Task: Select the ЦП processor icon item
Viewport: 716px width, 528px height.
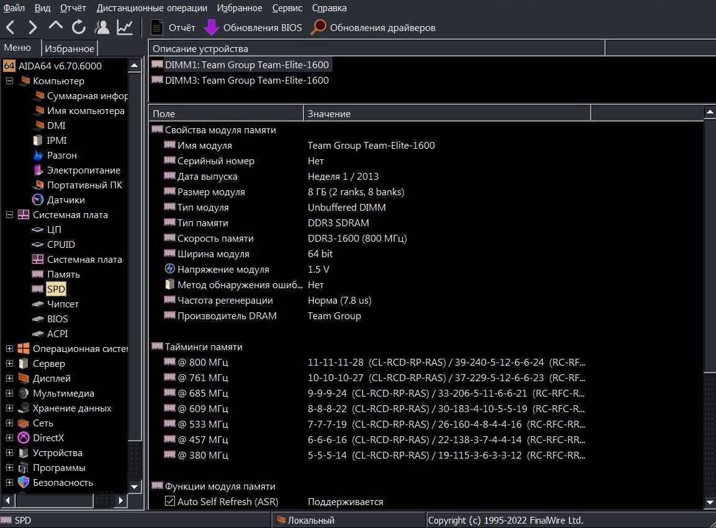Action: click(38, 230)
